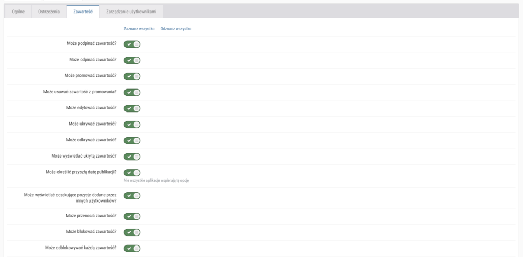Image resolution: width=523 pixels, height=257 pixels.
Task: Click the Zaznacz wszystko link
Action: pyautogui.click(x=139, y=29)
